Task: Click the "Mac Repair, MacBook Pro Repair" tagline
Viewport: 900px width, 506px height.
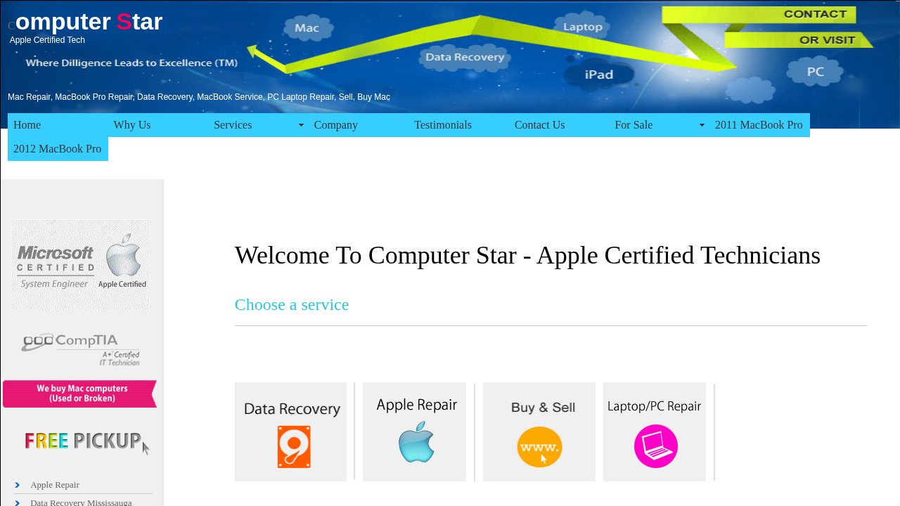Action: pos(199,97)
